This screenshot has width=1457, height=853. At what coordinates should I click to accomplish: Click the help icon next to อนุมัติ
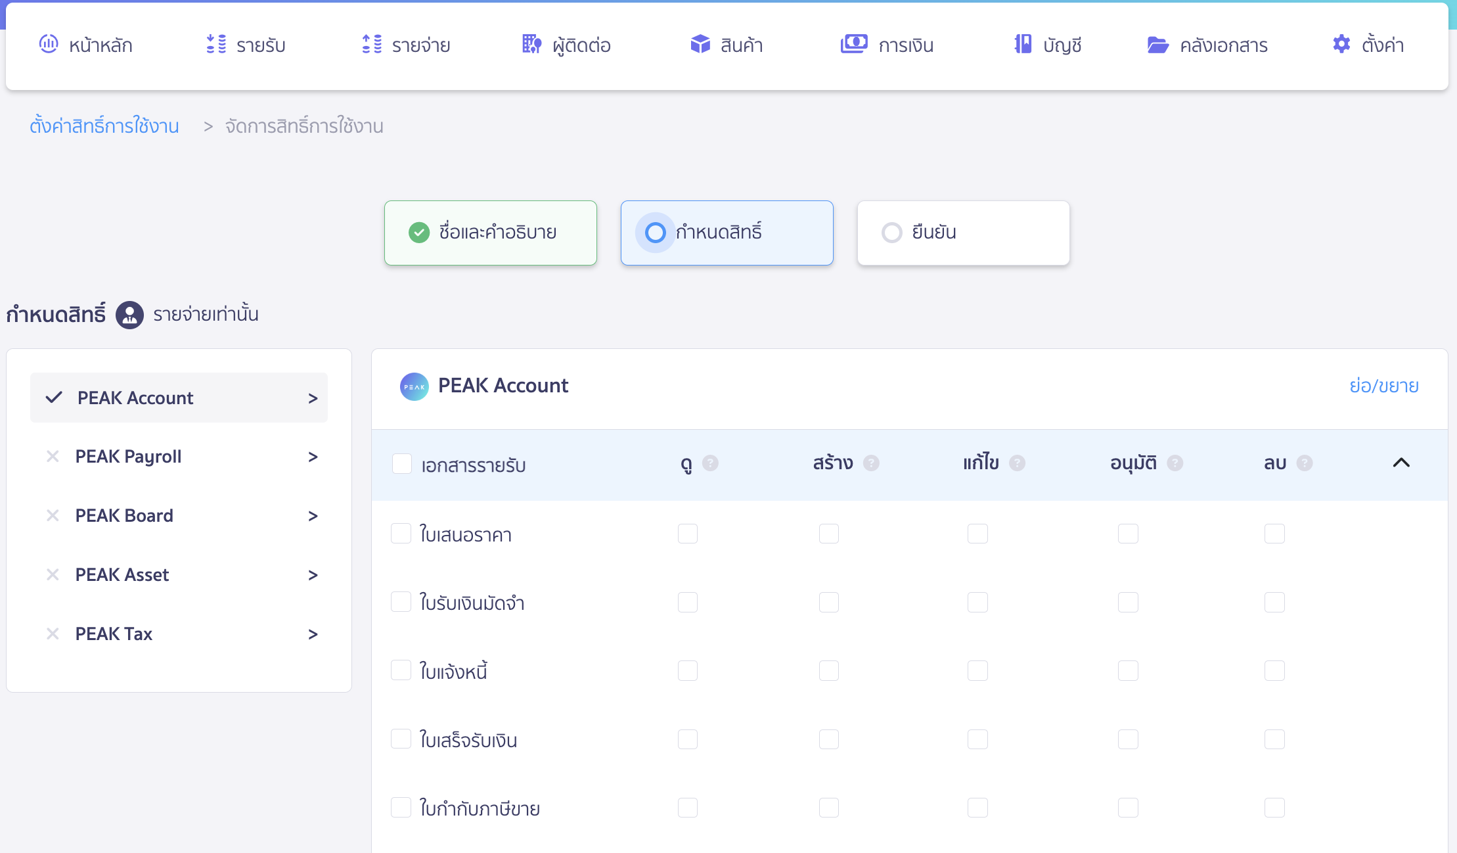click(x=1175, y=463)
